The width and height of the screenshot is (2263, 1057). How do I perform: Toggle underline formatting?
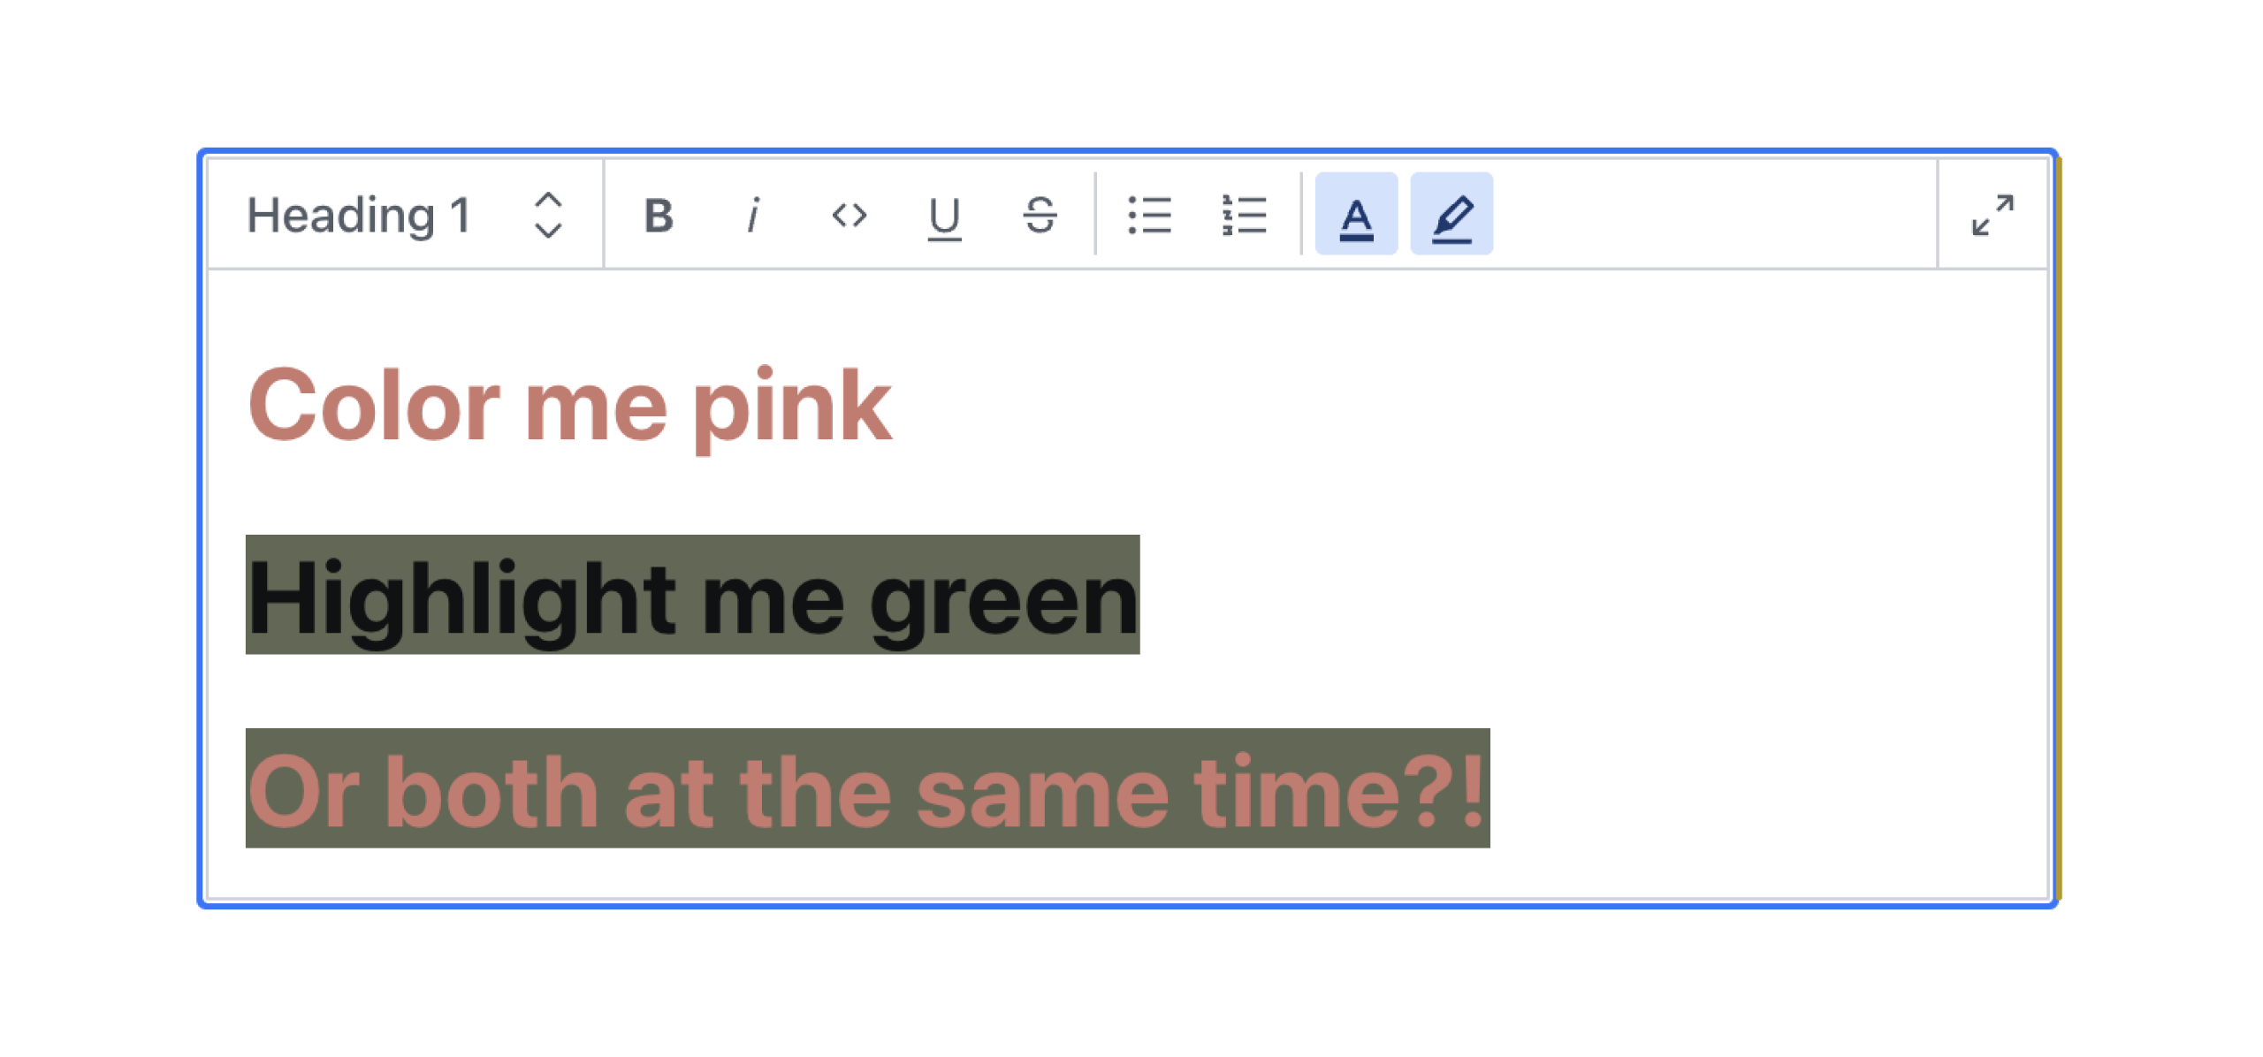[x=944, y=215]
